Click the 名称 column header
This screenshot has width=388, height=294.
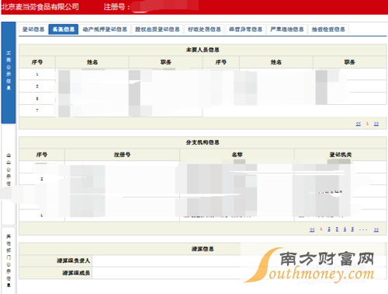(x=237, y=155)
